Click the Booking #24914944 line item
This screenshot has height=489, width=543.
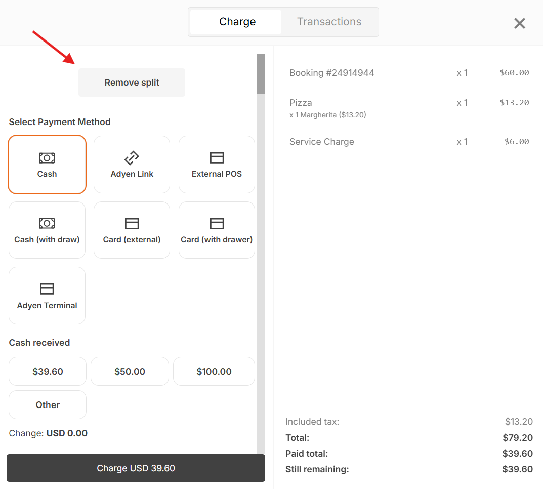tap(409, 73)
